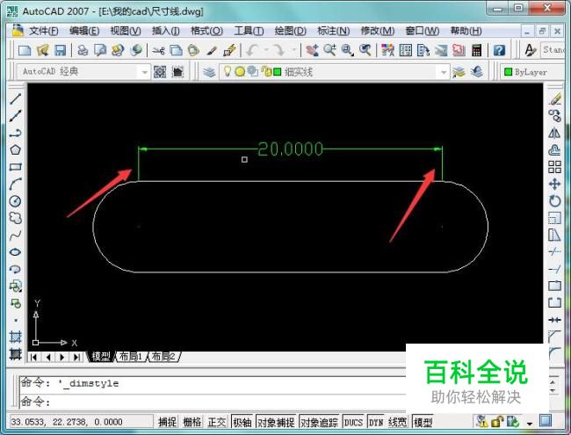Select the Array tool
Viewport: 571px width, 435px height.
(x=555, y=167)
